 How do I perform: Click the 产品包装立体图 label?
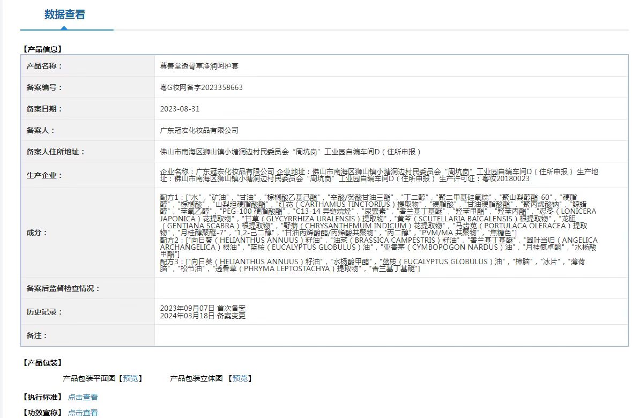(196, 378)
